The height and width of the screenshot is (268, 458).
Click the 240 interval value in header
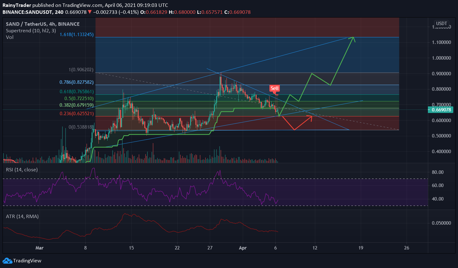59,12
